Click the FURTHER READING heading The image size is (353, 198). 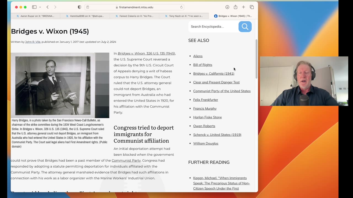pos(209,162)
